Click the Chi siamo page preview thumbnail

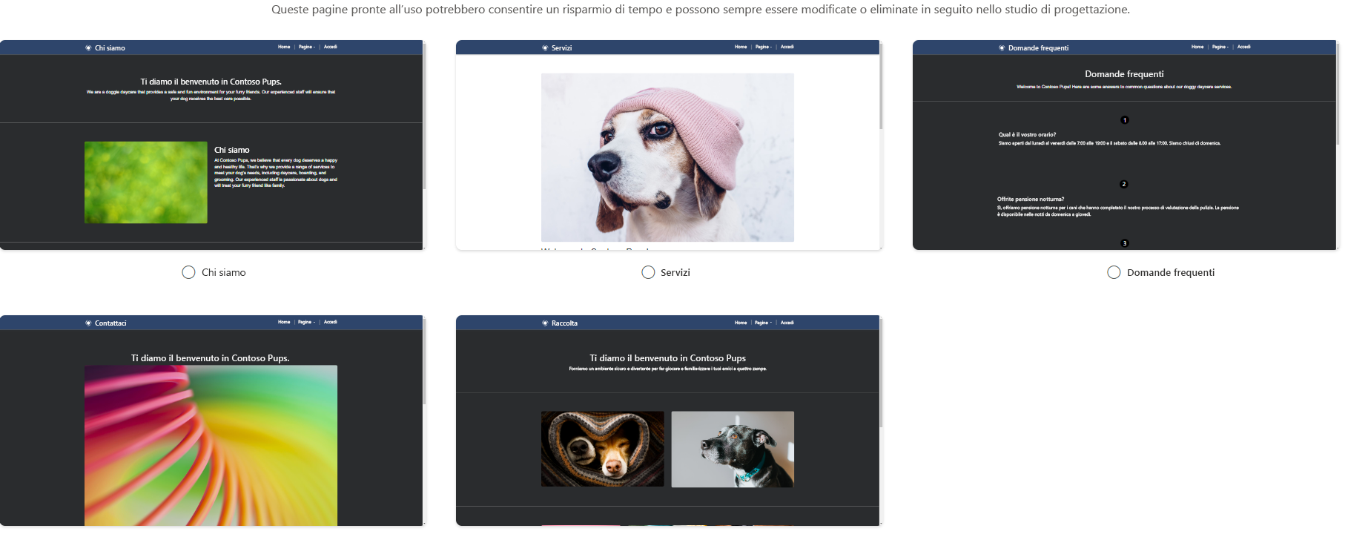(x=213, y=145)
